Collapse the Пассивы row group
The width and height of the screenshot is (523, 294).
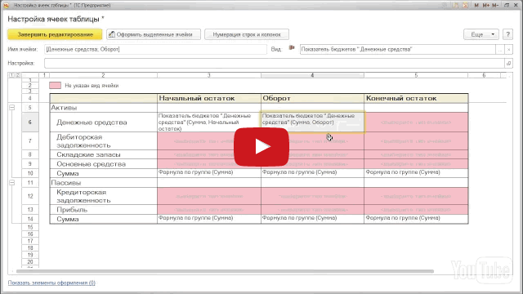12,183
